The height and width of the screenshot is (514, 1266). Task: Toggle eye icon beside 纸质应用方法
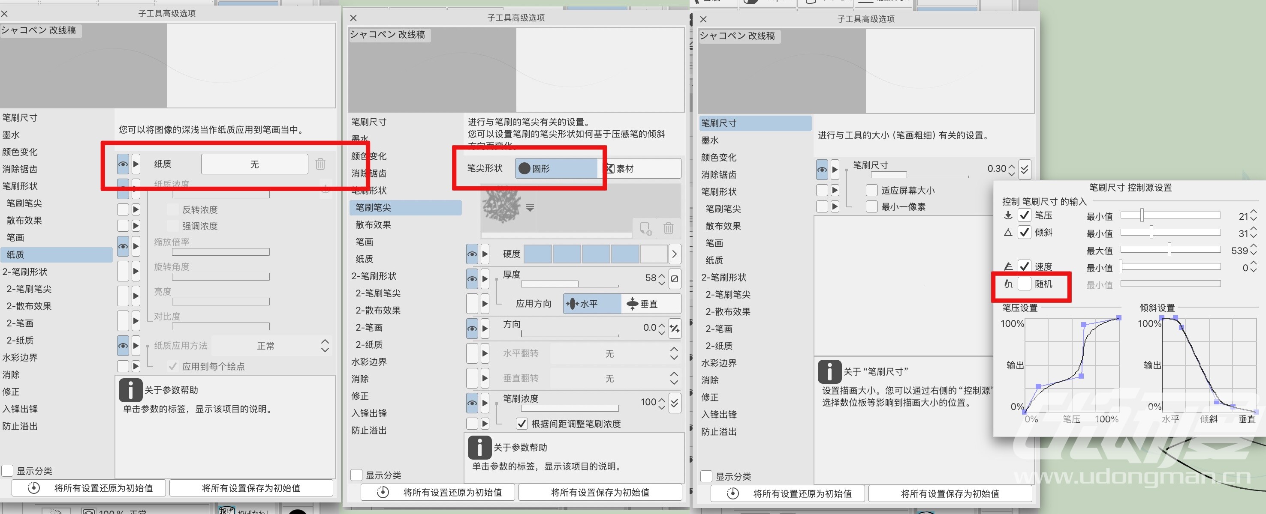pos(123,346)
